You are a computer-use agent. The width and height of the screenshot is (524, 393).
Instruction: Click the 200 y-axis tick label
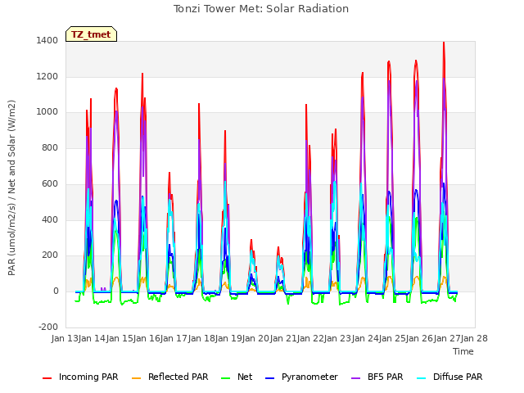click(50, 255)
